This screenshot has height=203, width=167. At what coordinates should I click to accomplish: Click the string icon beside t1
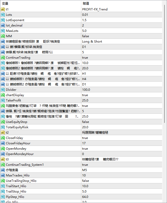tap(3, 9)
